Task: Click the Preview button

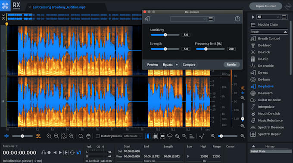Action: click(x=153, y=65)
